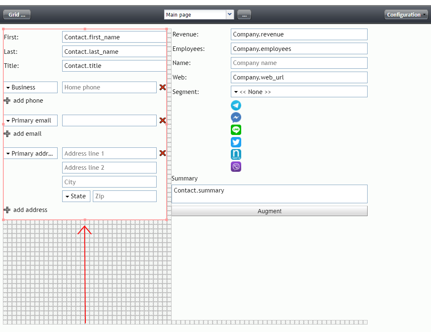Open the Segment << None >> dropdown

click(x=299, y=92)
